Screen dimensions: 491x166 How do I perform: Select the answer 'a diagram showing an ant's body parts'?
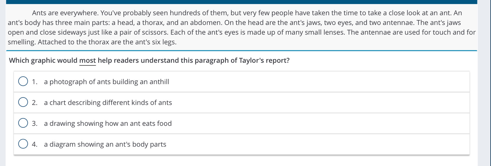click(105, 144)
